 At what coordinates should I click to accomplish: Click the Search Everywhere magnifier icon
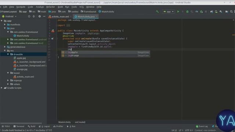click(231, 11)
